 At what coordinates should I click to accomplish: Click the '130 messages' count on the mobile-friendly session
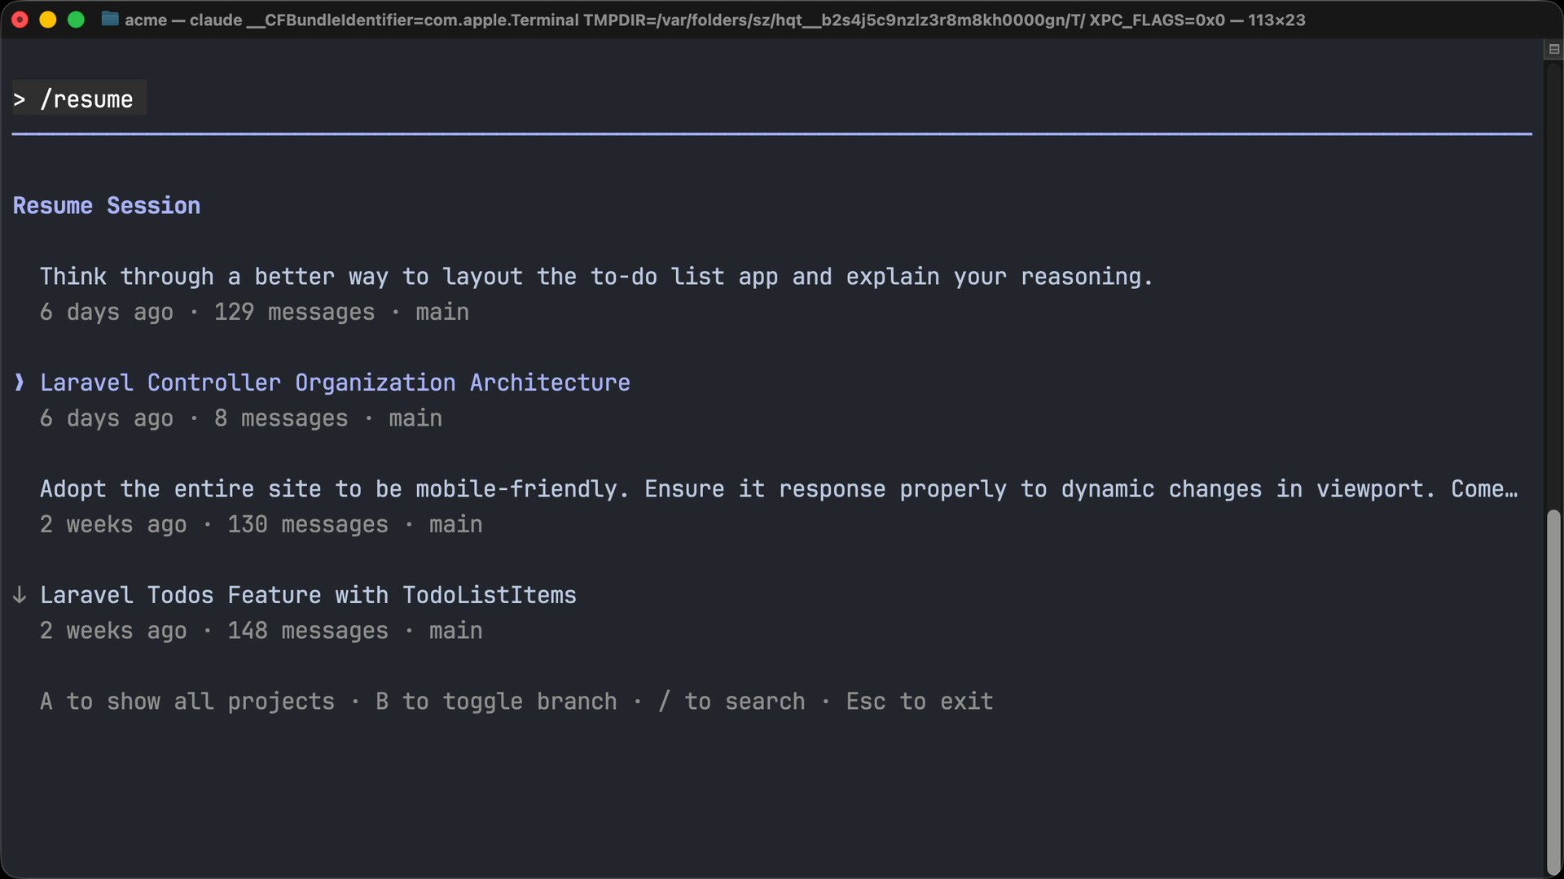point(307,524)
